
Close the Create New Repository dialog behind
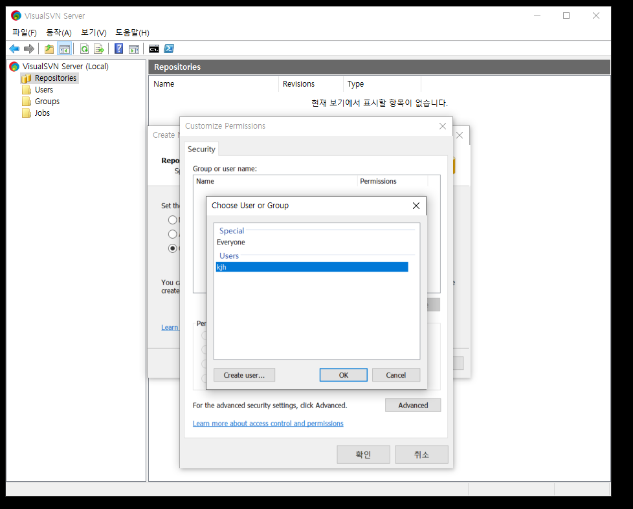click(x=460, y=136)
